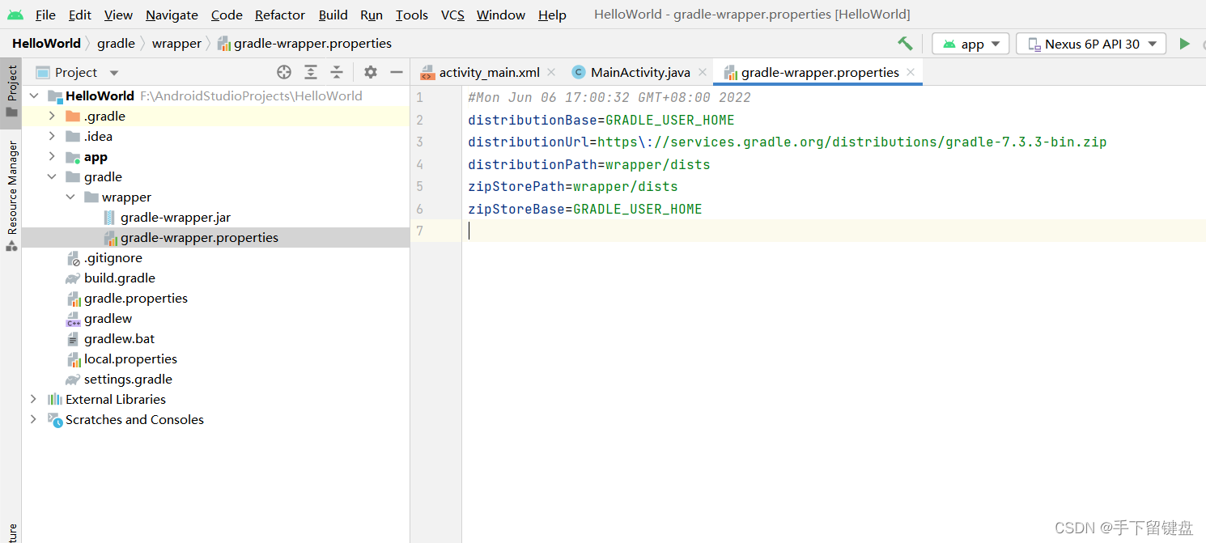The height and width of the screenshot is (543, 1206).
Task: Hide the Project panel with minus icon
Action: (397, 72)
